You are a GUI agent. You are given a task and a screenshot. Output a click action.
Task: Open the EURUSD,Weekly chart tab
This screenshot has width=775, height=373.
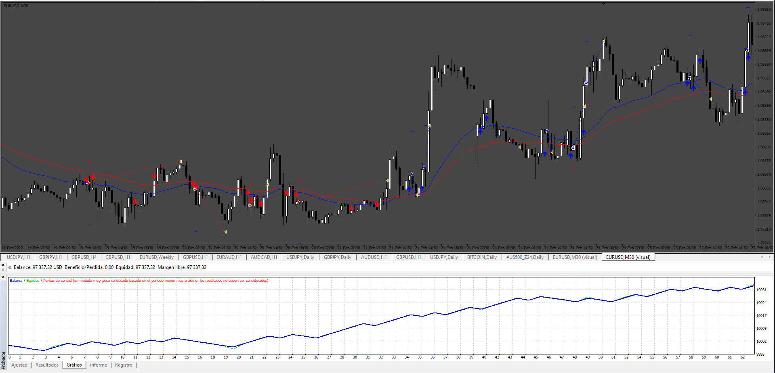pyautogui.click(x=157, y=257)
